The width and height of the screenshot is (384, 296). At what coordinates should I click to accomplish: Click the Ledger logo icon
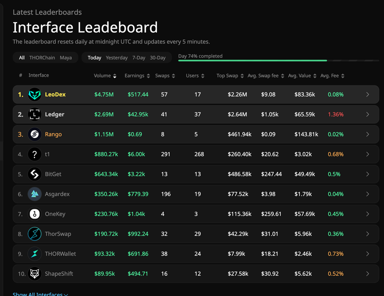(x=34, y=114)
